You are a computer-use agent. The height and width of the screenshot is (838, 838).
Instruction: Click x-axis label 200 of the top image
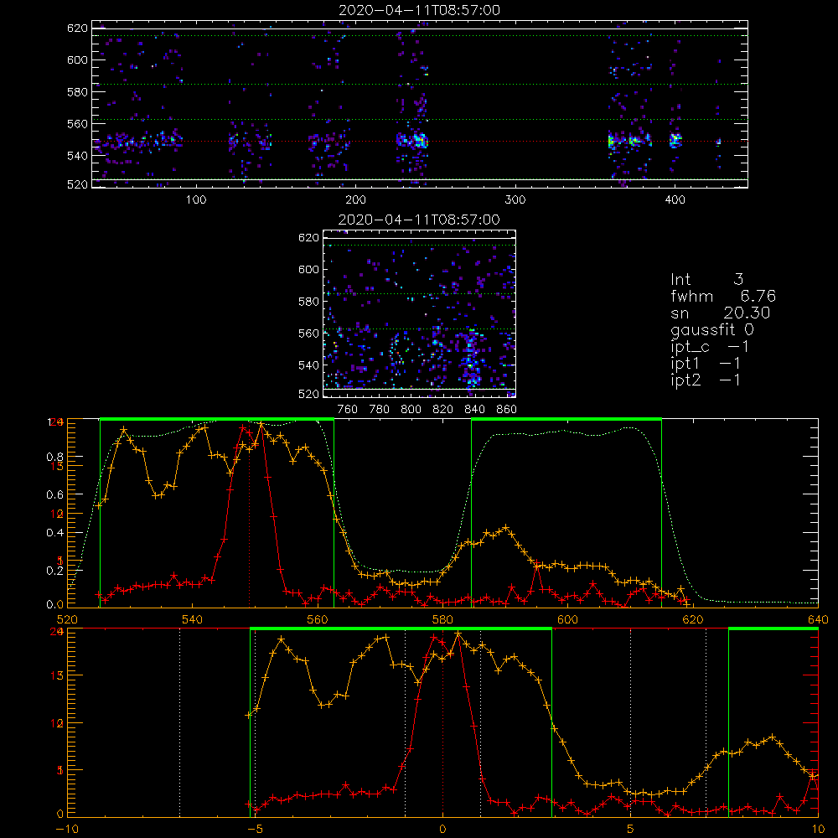coord(355,200)
